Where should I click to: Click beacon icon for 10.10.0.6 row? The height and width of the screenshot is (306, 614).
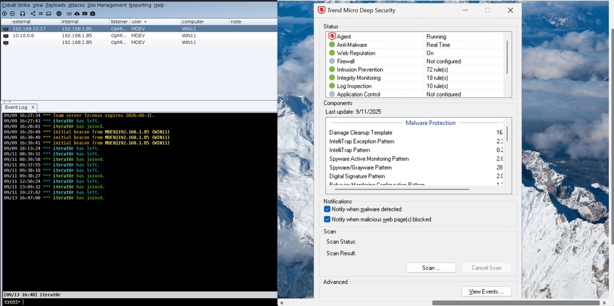coord(6,36)
